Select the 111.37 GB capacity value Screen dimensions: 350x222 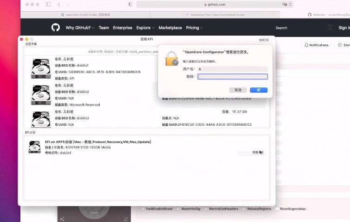[240, 111]
